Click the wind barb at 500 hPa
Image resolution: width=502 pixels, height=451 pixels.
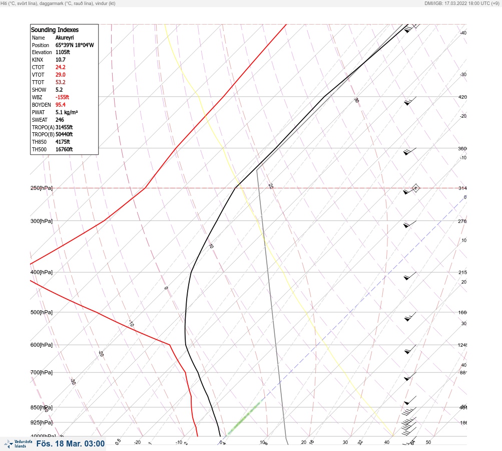410,316
